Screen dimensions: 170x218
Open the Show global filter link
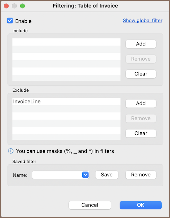point(143,21)
